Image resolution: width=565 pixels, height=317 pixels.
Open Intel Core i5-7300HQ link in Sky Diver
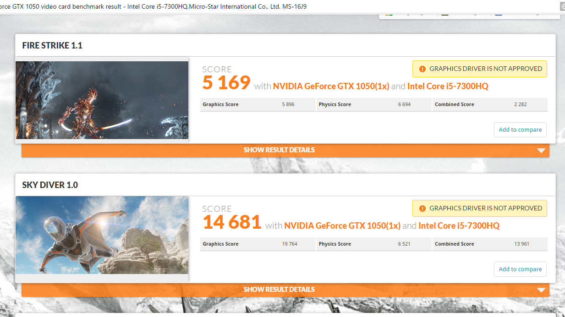pos(459,226)
